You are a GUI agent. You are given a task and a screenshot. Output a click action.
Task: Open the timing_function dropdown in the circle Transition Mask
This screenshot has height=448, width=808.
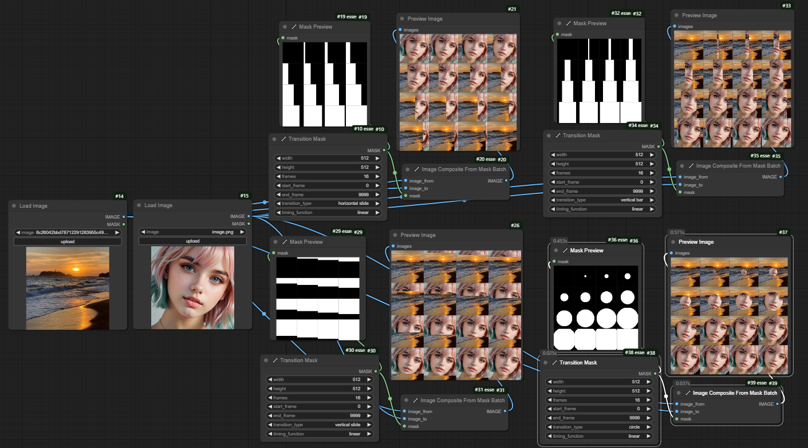pos(599,436)
